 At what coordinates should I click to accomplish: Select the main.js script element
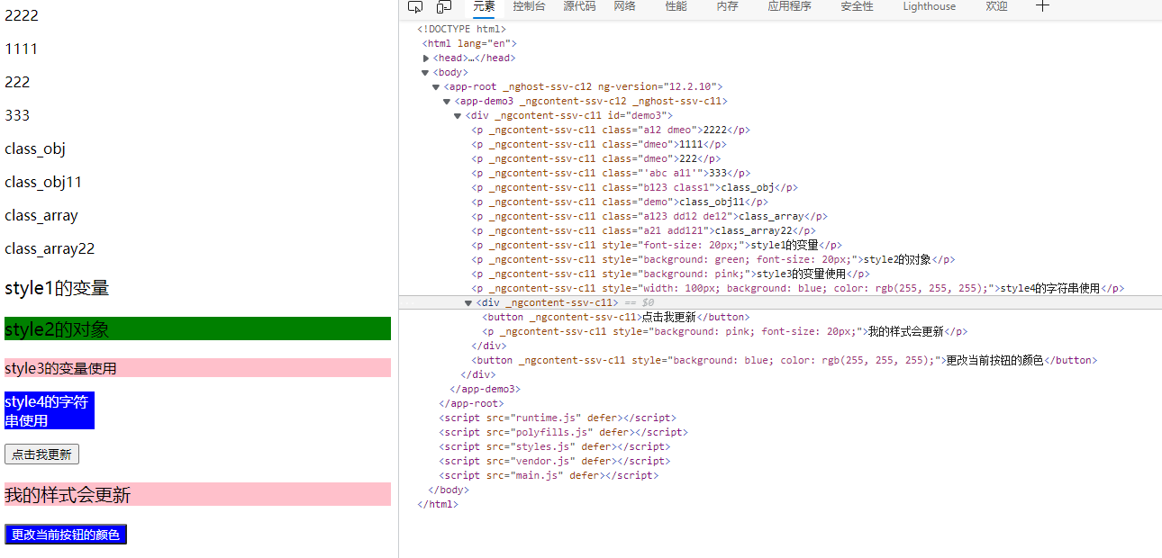549,475
